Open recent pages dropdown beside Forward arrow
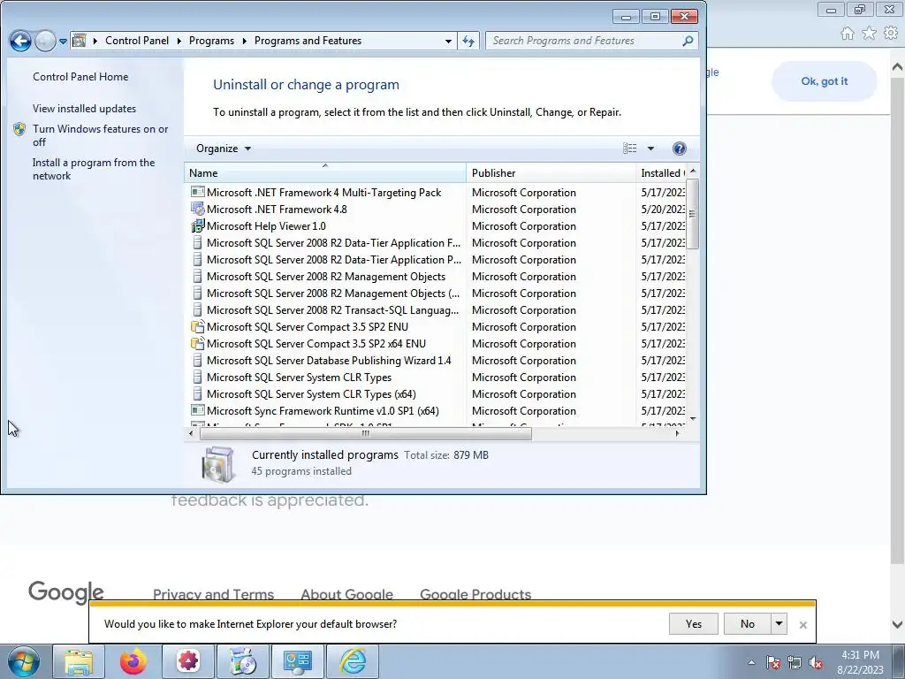Viewport: 905px width, 679px height. tap(63, 42)
